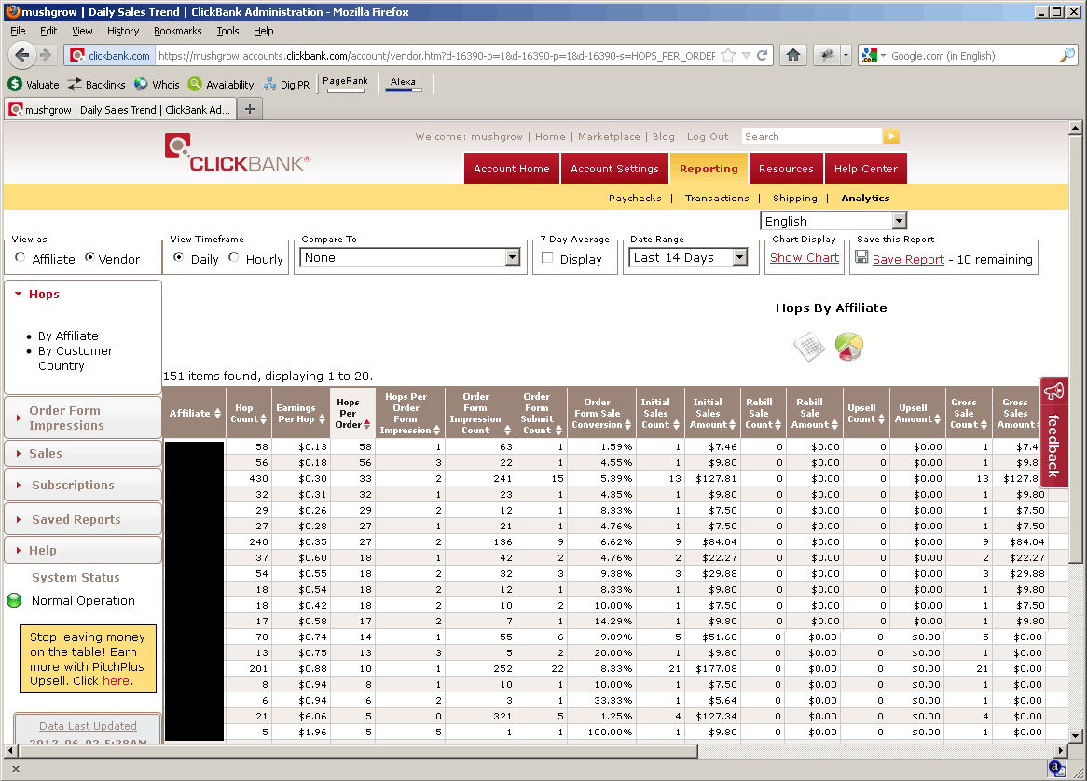Click the bookmark star icon
This screenshot has width=1087, height=781.
point(728,56)
